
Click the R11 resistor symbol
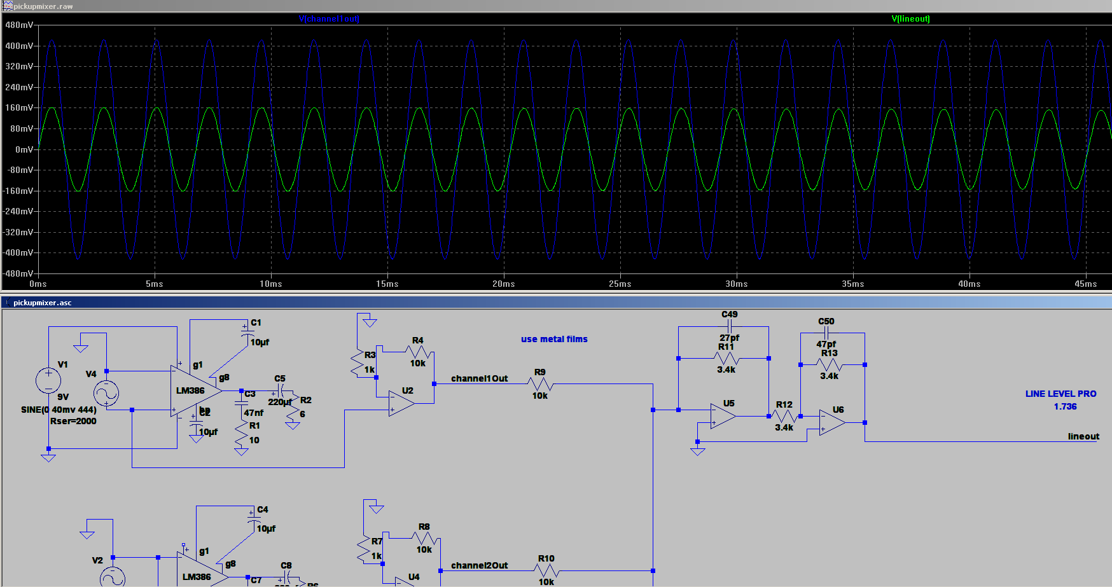pyautogui.click(x=726, y=359)
